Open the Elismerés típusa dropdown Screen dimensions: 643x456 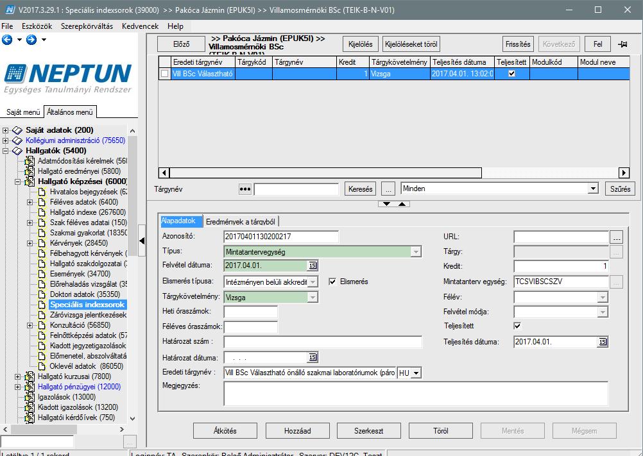(313, 282)
